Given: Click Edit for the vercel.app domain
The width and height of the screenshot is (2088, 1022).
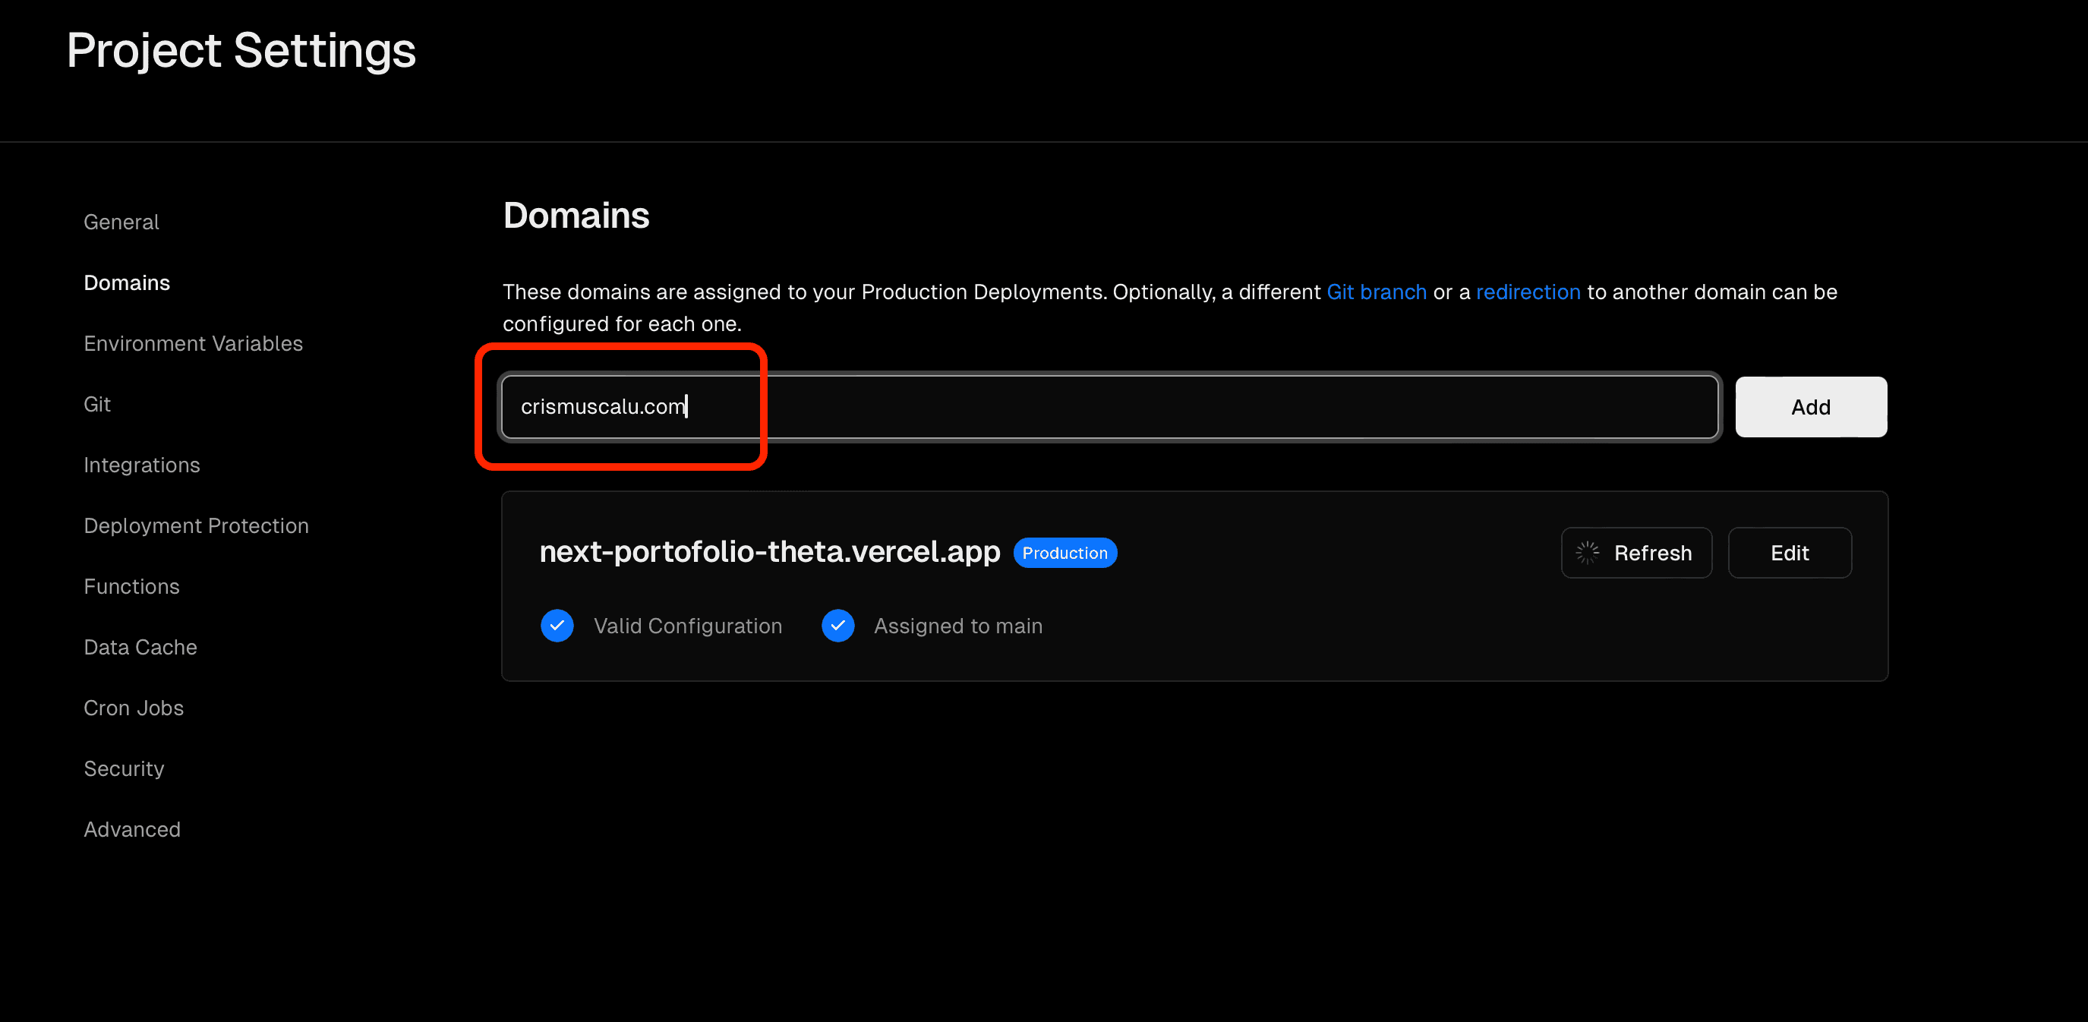Looking at the screenshot, I should pyautogui.click(x=1789, y=553).
